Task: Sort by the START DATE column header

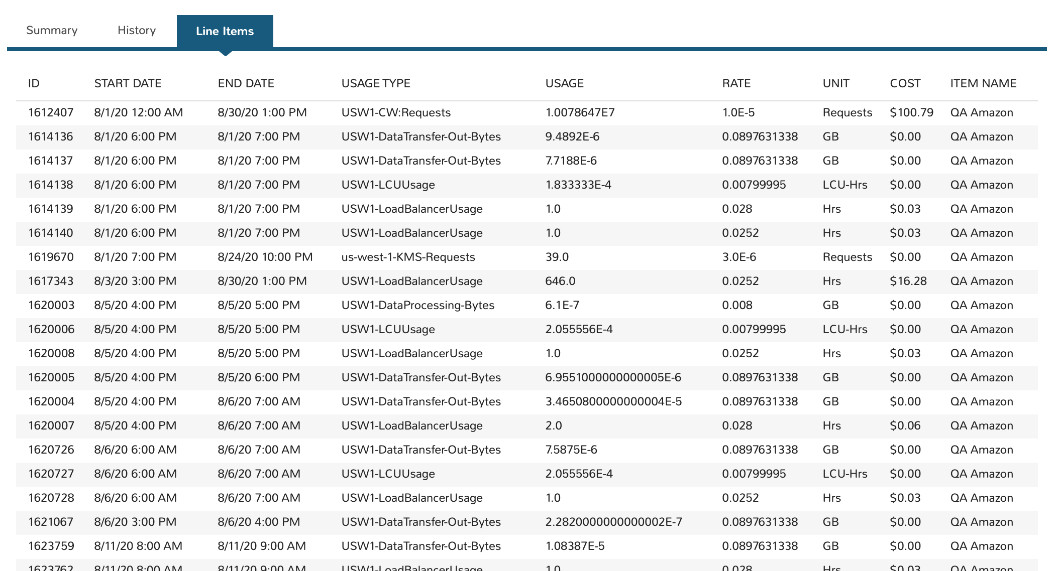Action: 128,83
